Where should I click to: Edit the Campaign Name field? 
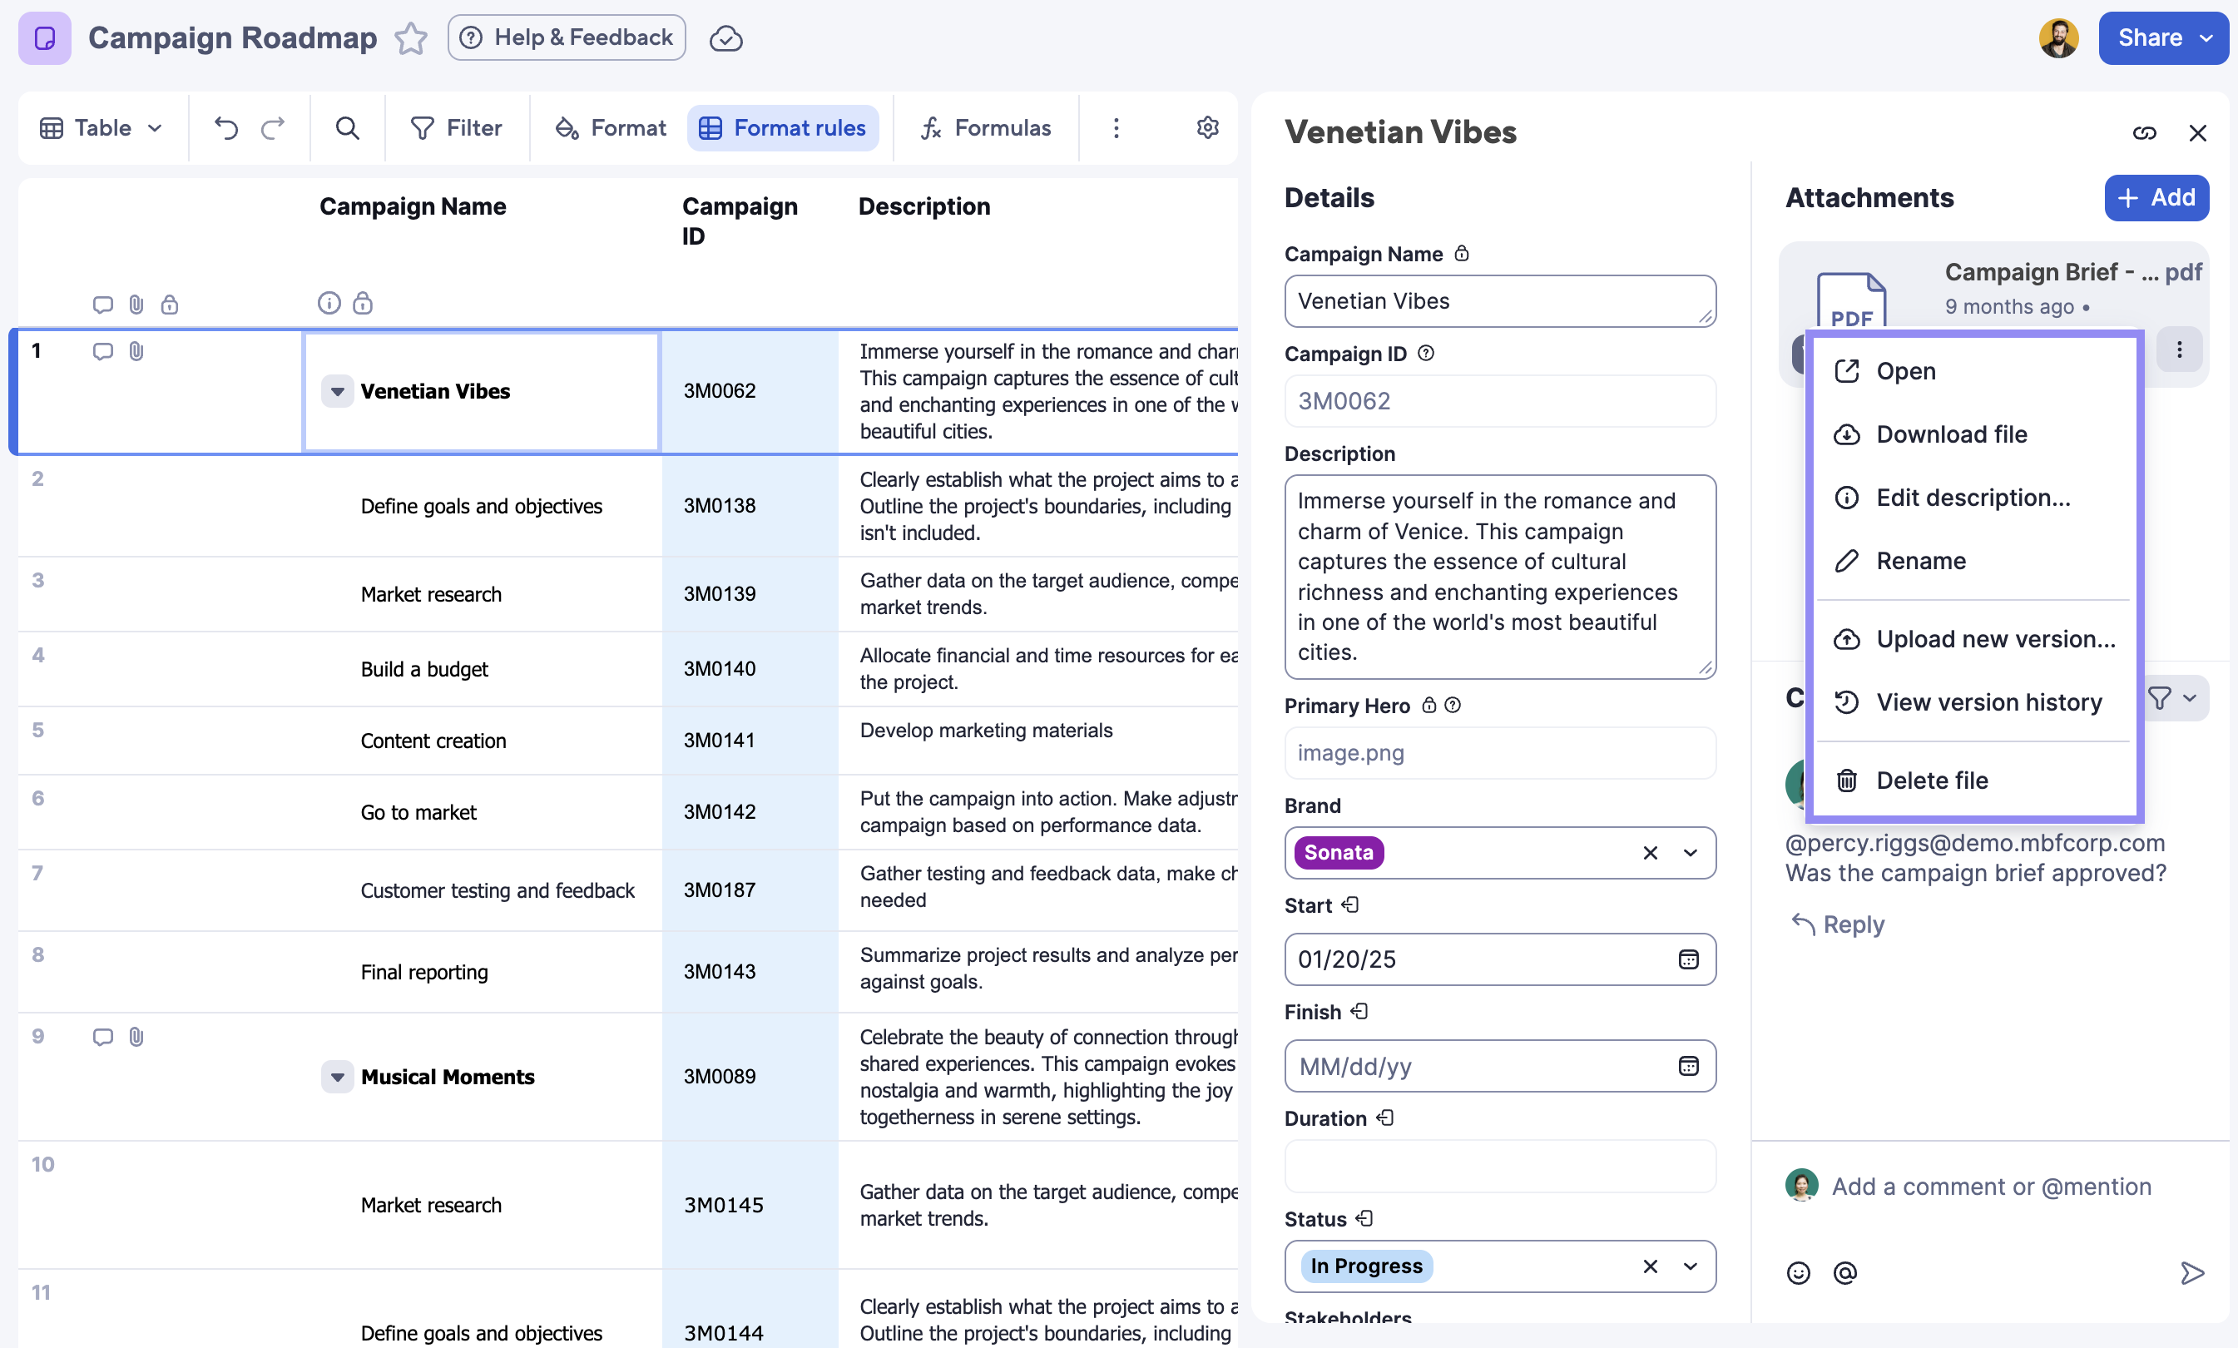[x=1499, y=301]
